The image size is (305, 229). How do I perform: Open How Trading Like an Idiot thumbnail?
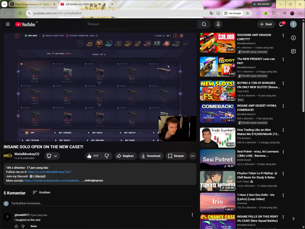[218, 138]
